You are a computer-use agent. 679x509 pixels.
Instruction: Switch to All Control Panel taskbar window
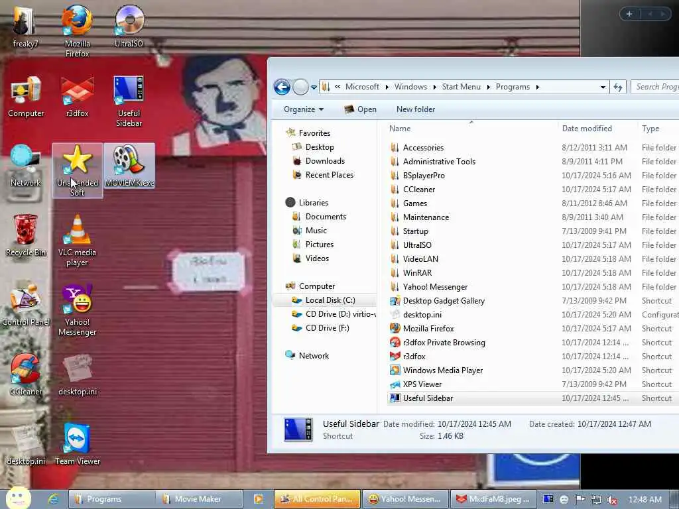coord(318,499)
